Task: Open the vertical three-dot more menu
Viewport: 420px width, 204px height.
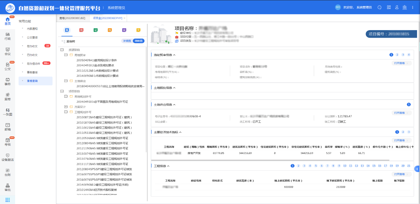Action: pos(413,7)
